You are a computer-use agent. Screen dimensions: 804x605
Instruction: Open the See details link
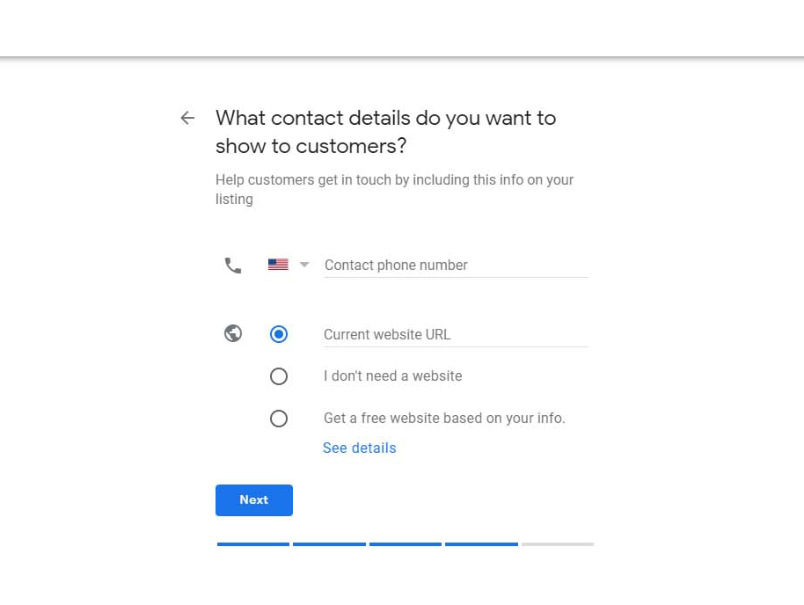click(359, 448)
